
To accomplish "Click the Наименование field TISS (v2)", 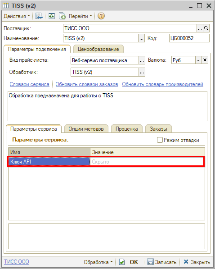I will pos(101,38).
